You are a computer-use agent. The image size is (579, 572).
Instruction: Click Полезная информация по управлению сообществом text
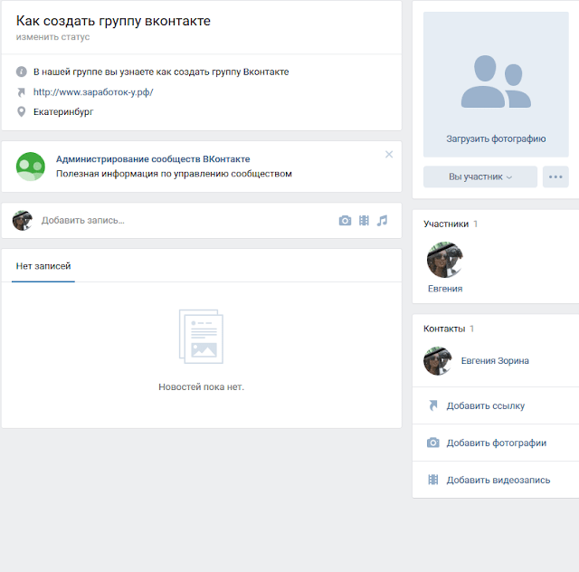tap(174, 174)
